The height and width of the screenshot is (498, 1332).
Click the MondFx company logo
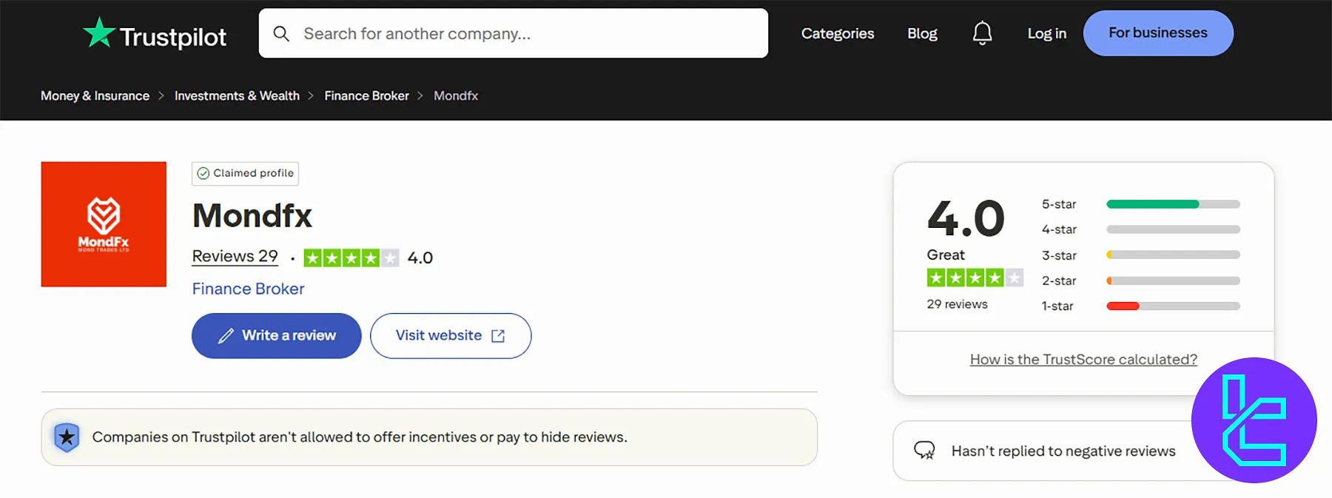(103, 223)
